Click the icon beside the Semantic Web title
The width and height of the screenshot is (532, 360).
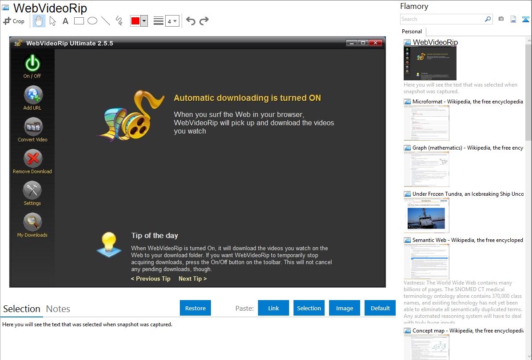coord(407,240)
